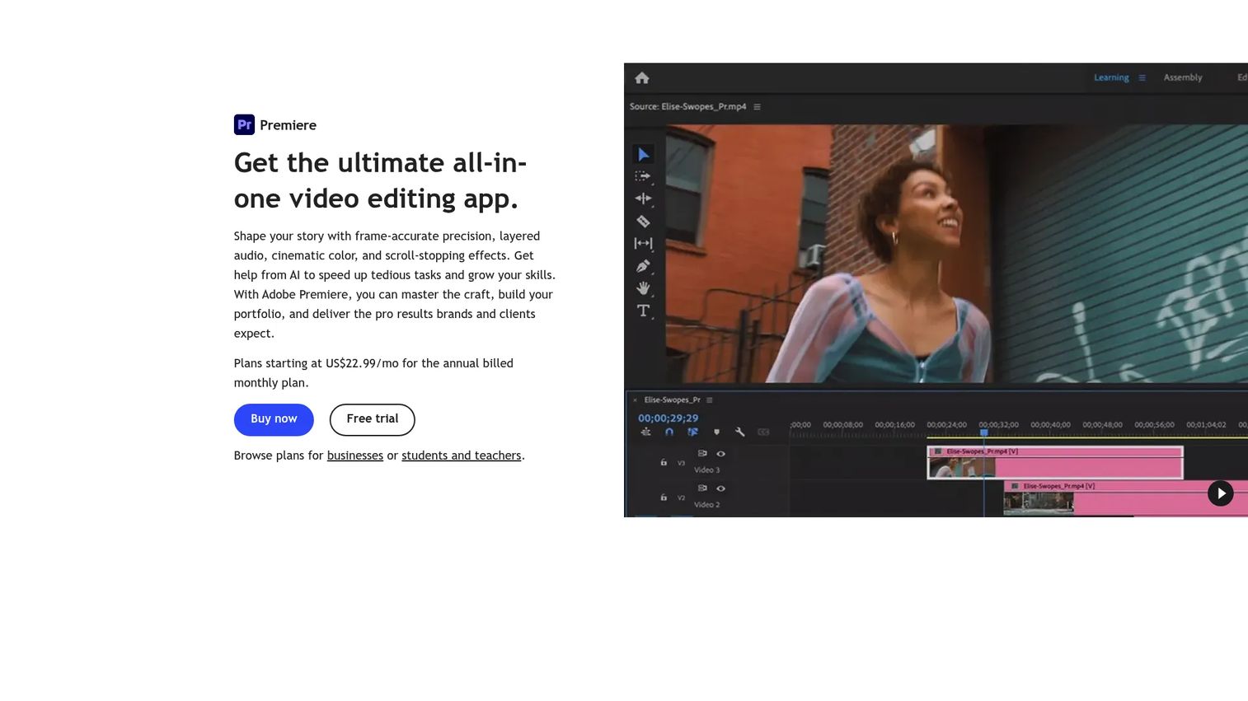1248x701 pixels.
Task: Select the Slip tool
Action: [643, 244]
